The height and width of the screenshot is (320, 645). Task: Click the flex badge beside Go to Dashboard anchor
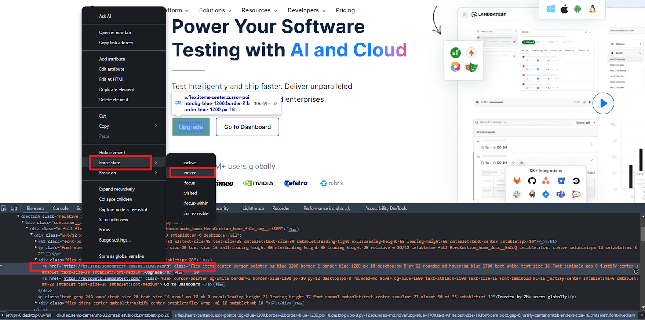219,285
